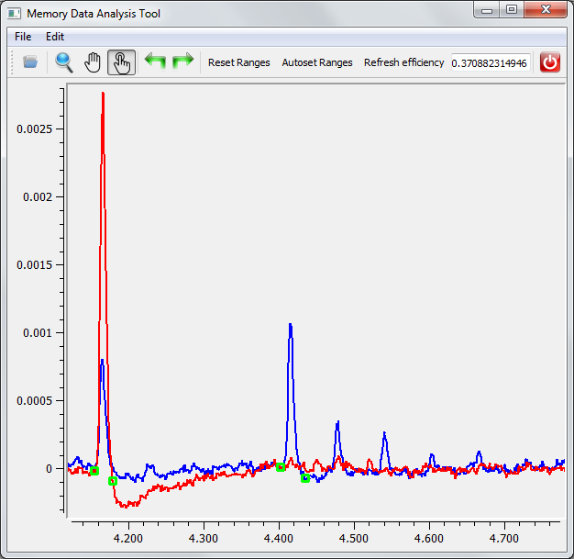This screenshot has width=574, height=559.
Task: Select green marker at the 4.400 axis position
Action: coord(281,467)
